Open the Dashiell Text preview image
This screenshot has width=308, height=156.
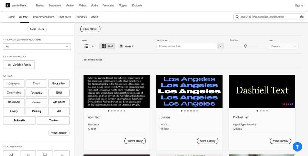(x=262, y=91)
